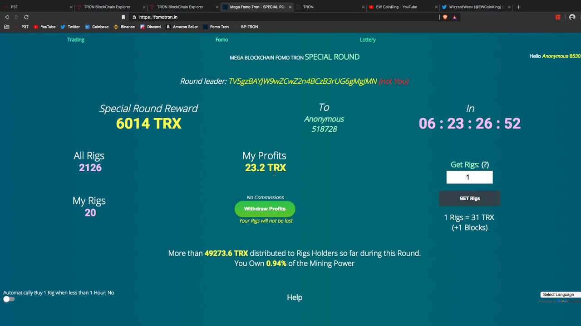Image resolution: width=581 pixels, height=326 pixels.
Task: Open the Binance bookmark
Action: [x=124, y=27]
